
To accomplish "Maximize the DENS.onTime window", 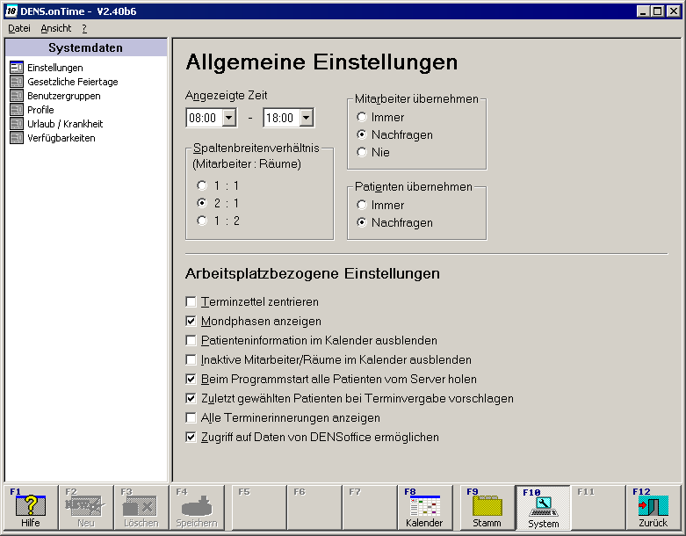I will 657,11.
